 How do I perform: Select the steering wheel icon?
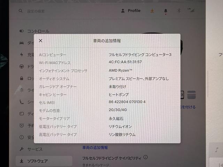tap(22, 66)
